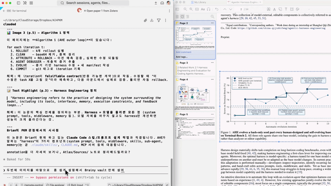The image size is (331, 186).
Task: Click the search annotations magnifier in the Zotero sidebar
Action: (212, 17)
